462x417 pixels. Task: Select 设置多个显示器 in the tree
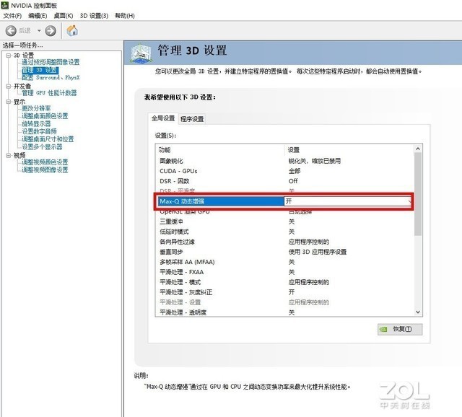point(42,146)
